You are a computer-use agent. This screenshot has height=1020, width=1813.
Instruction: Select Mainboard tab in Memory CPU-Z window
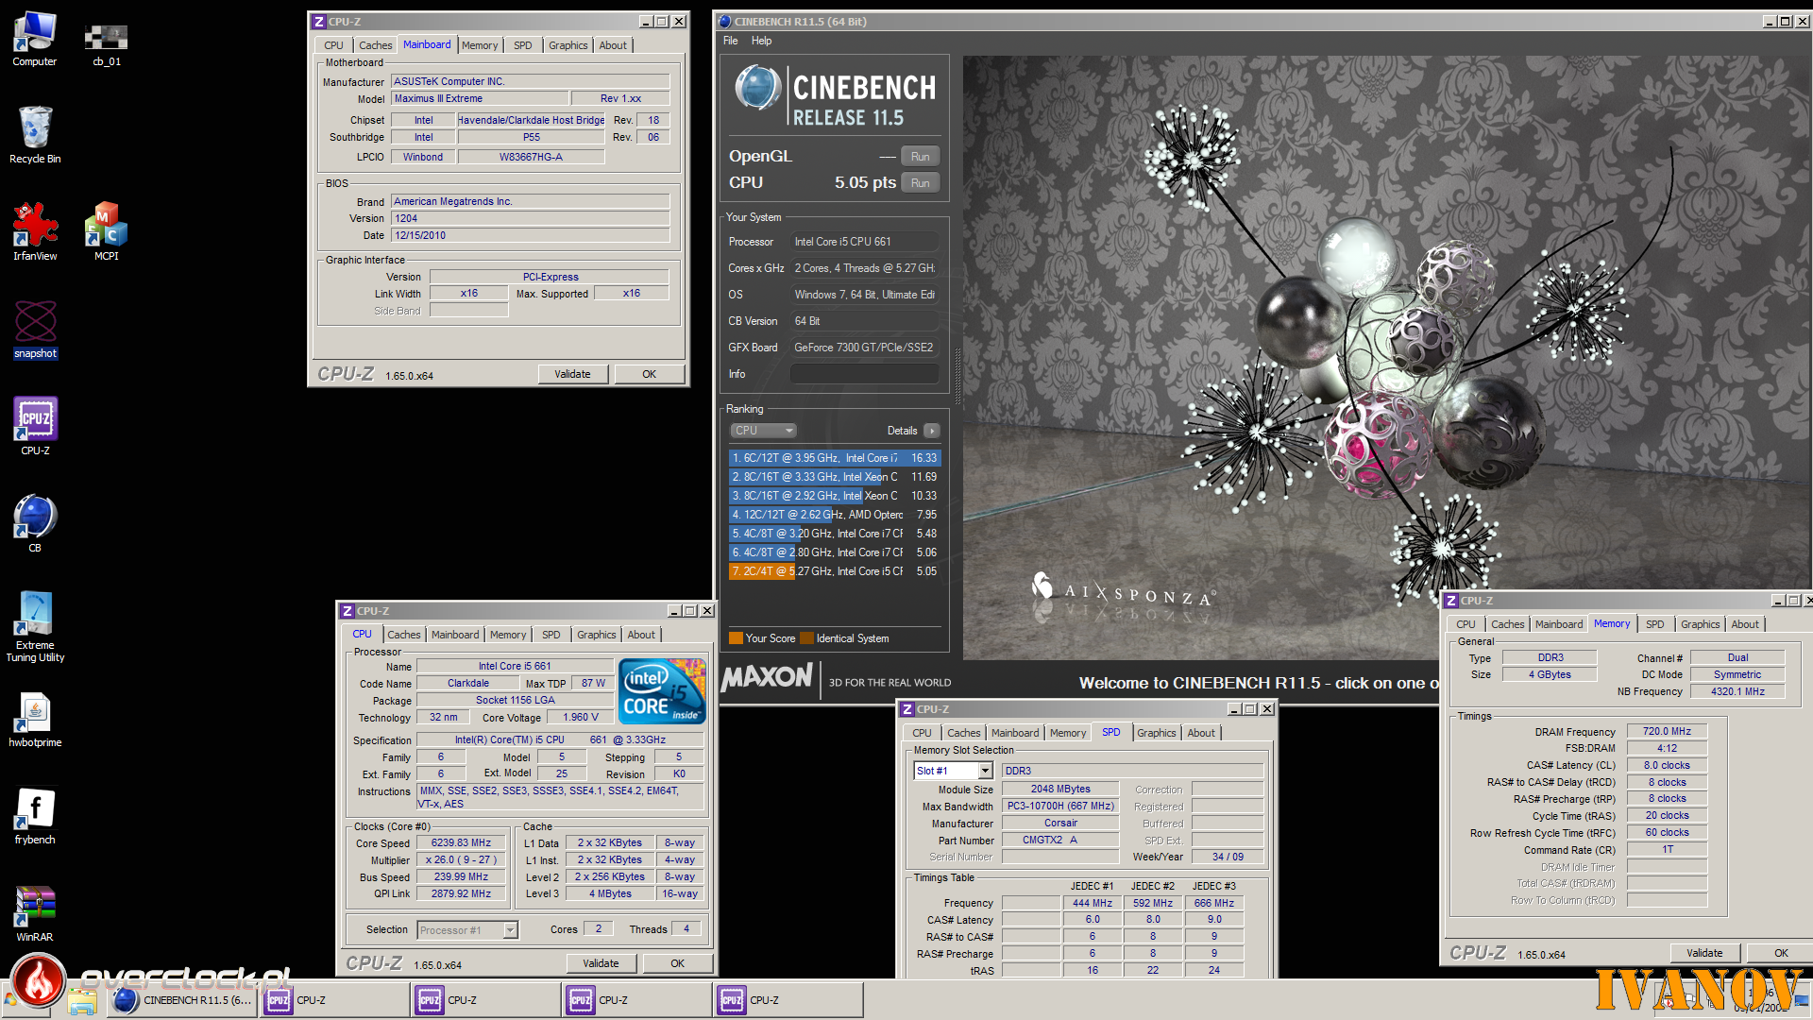(1558, 624)
